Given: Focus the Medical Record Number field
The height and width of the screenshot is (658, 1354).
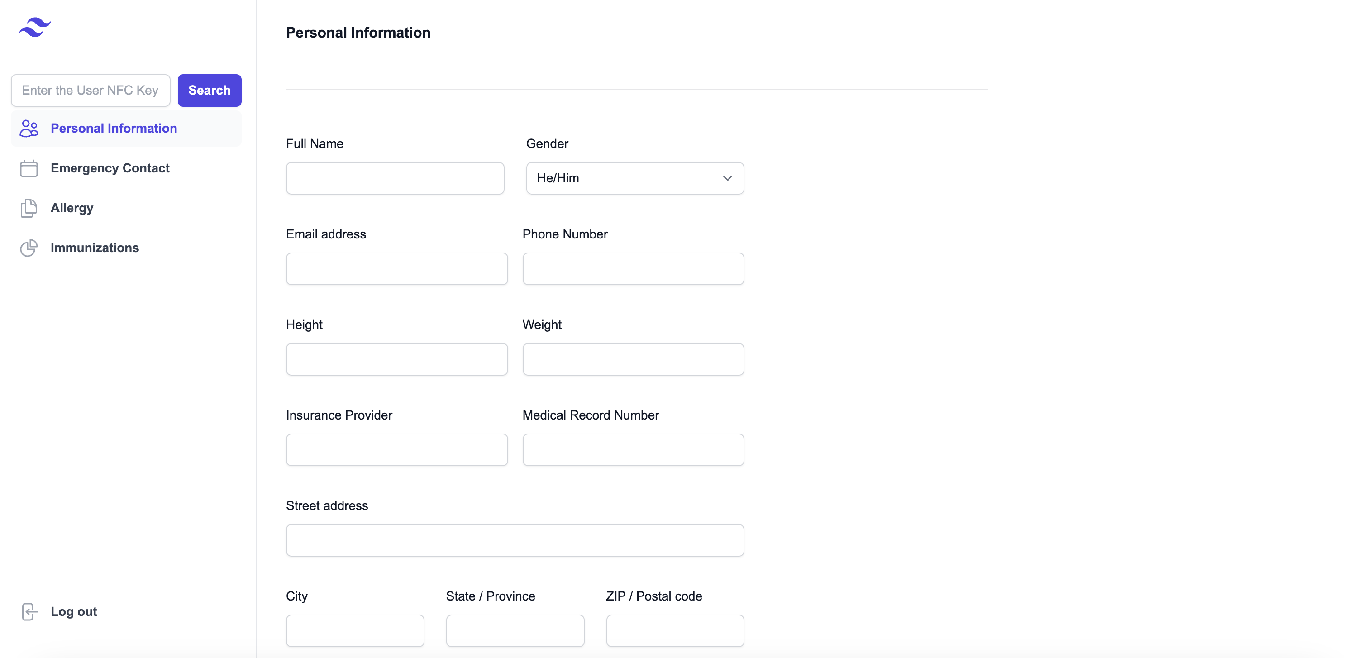Looking at the screenshot, I should pyautogui.click(x=633, y=449).
